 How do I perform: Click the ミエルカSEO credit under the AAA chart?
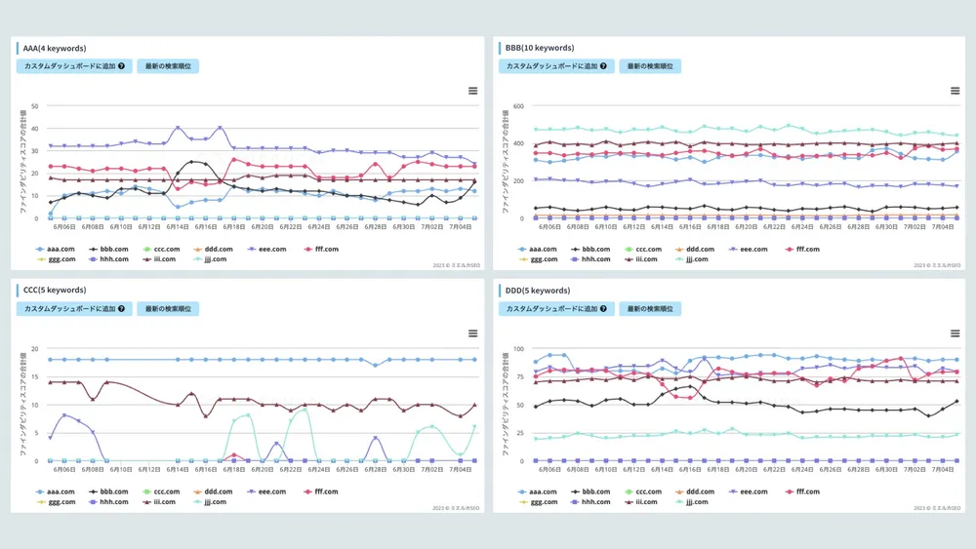(x=455, y=265)
